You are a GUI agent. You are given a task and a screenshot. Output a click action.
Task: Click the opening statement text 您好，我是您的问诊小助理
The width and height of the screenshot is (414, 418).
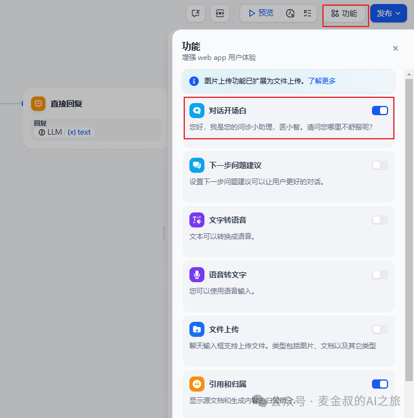(281, 127)
